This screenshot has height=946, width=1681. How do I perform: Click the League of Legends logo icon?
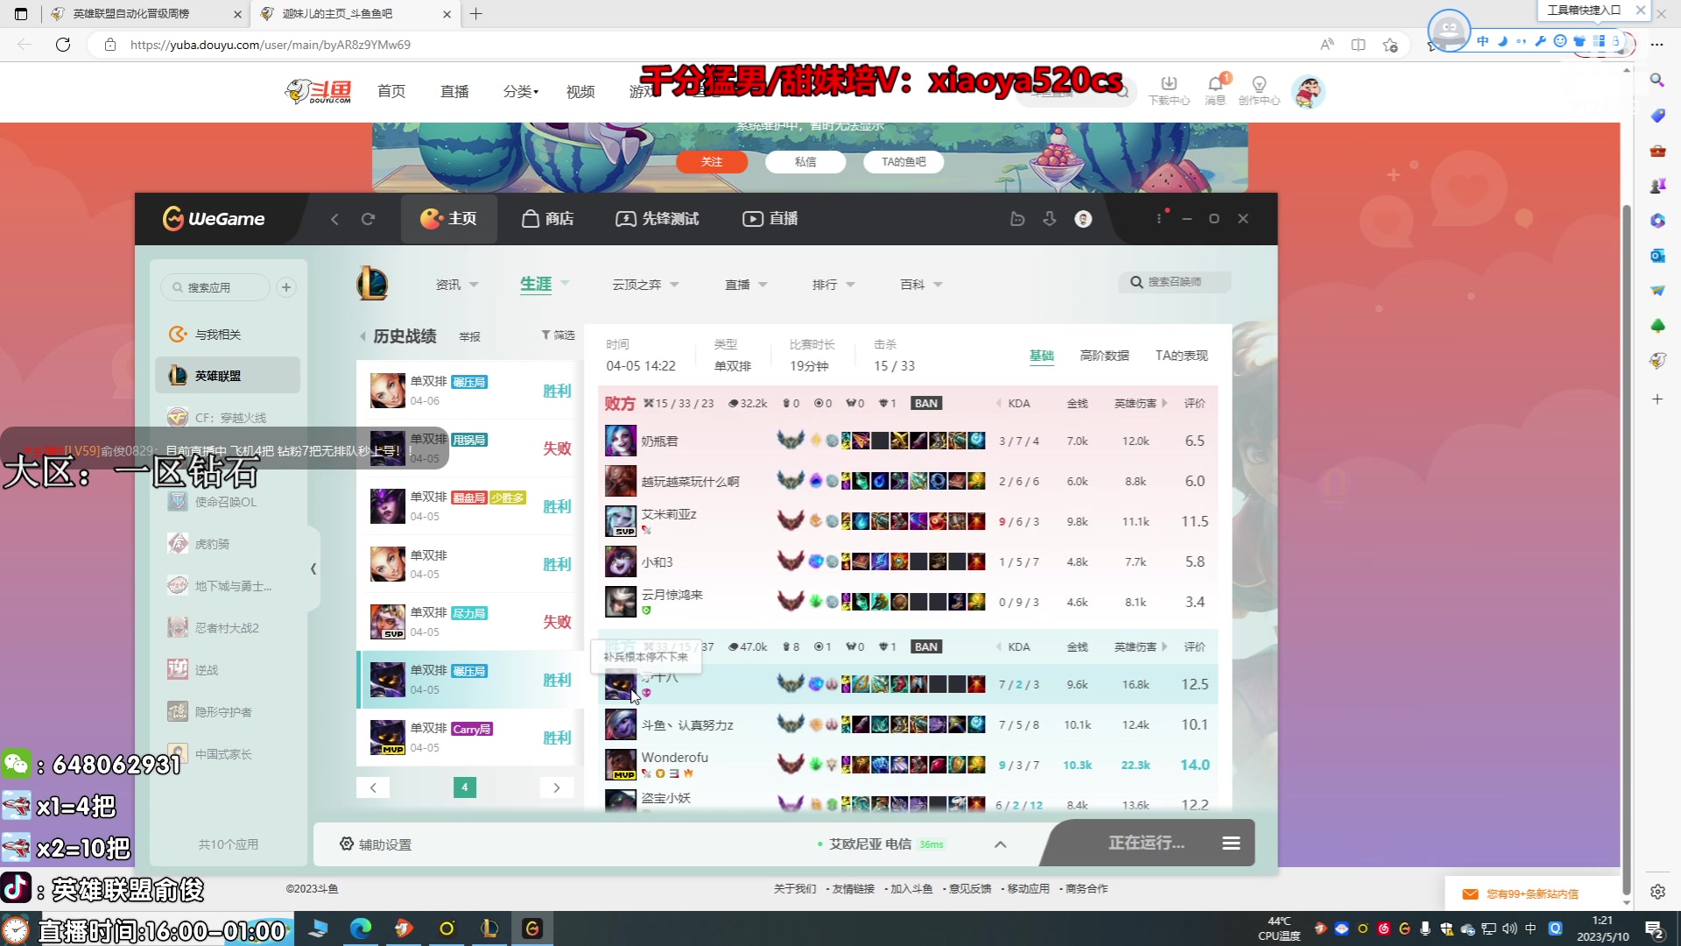(x=372, y=284)
